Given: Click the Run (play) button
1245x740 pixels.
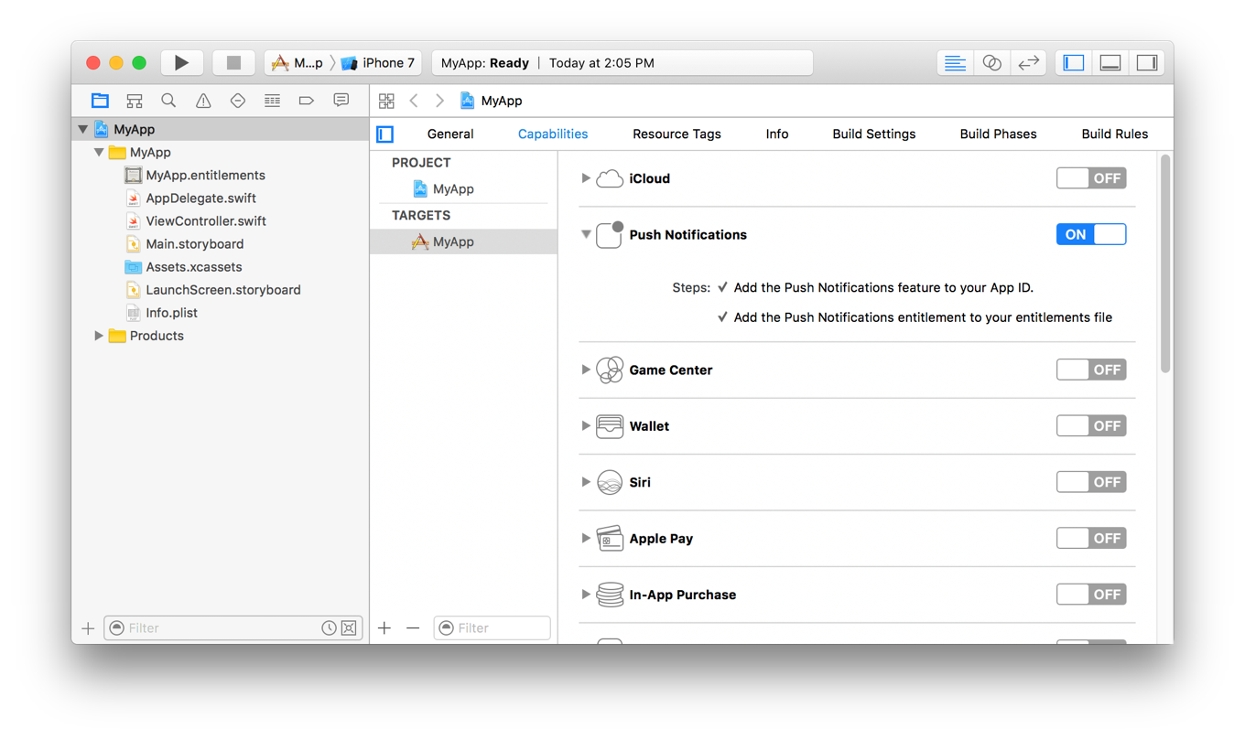Looking at the screenshot, I should 181,63.
